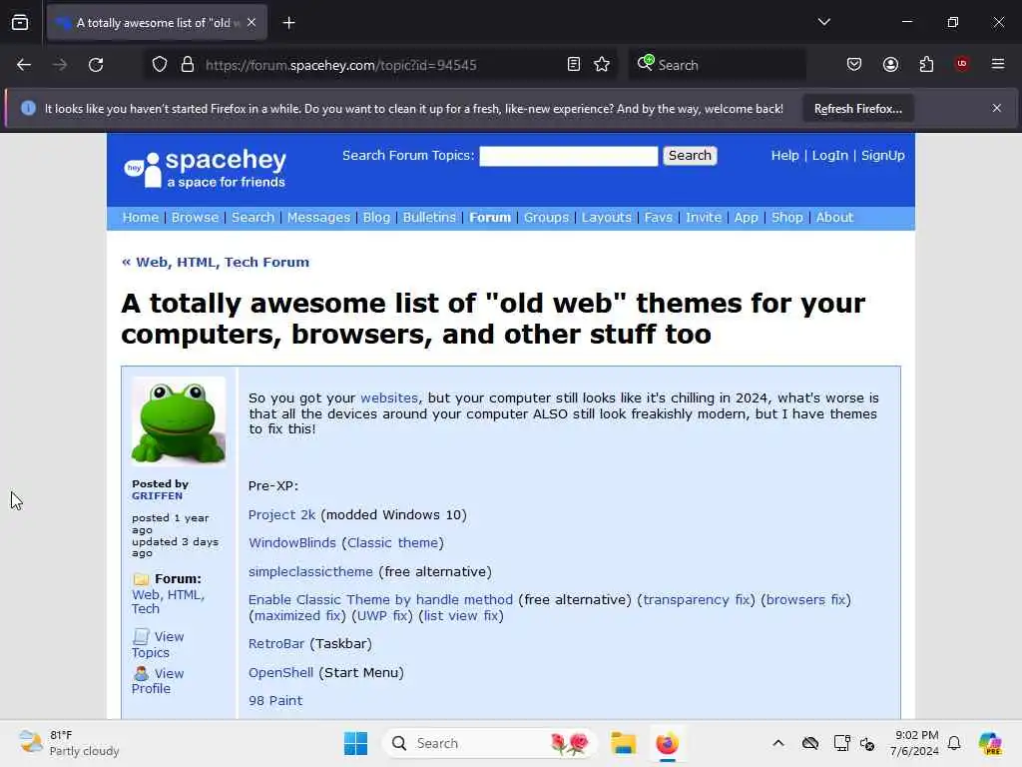This screenshot has width=1022, height=767.
Task: Reload the current page
Action: (96, 65)
